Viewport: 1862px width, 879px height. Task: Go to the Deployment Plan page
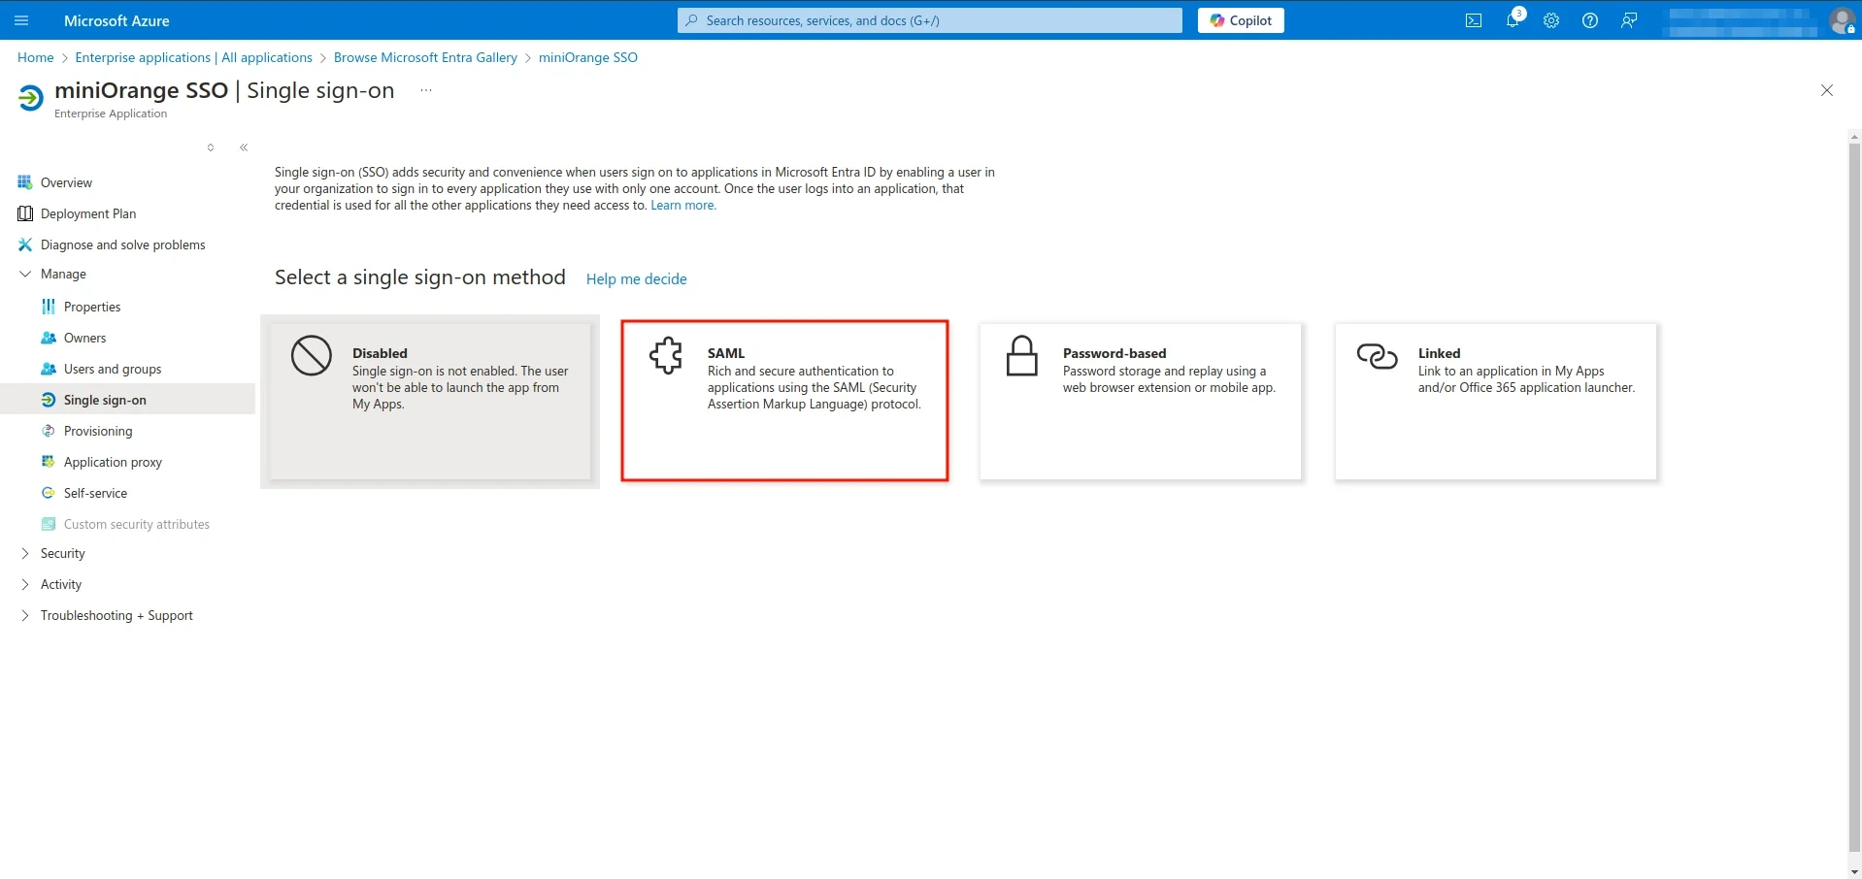(88, 213)
